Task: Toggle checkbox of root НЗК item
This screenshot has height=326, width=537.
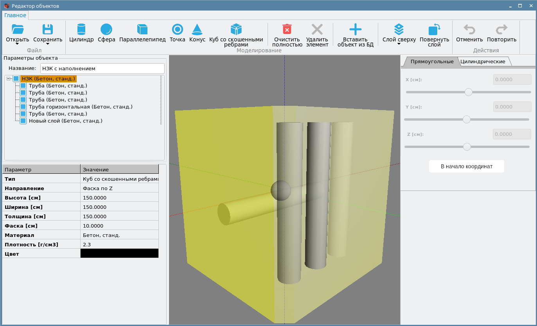Action: click(x=16, y=78)
